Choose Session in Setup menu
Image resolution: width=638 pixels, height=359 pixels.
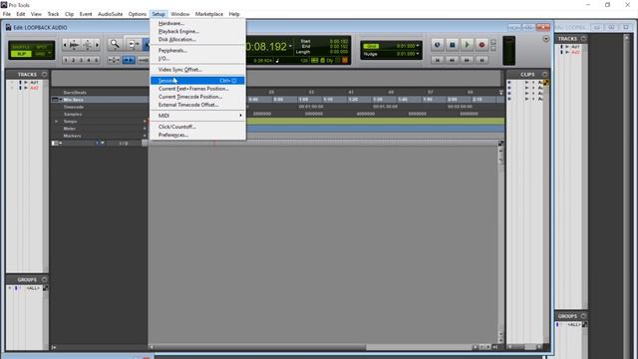(x=197, y=81)
